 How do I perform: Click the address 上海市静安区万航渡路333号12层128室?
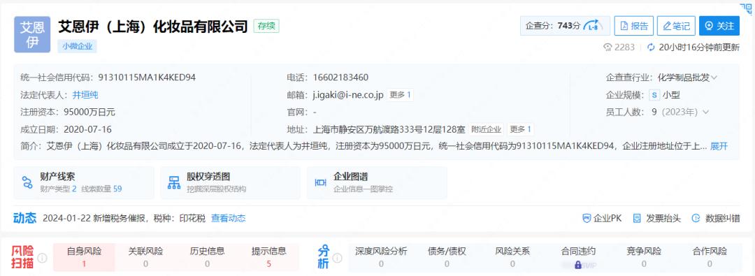coord(389,129)
